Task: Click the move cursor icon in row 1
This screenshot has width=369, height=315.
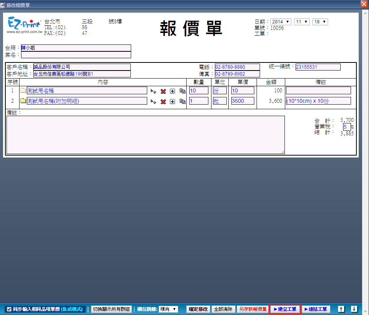Action: (153, 91)
